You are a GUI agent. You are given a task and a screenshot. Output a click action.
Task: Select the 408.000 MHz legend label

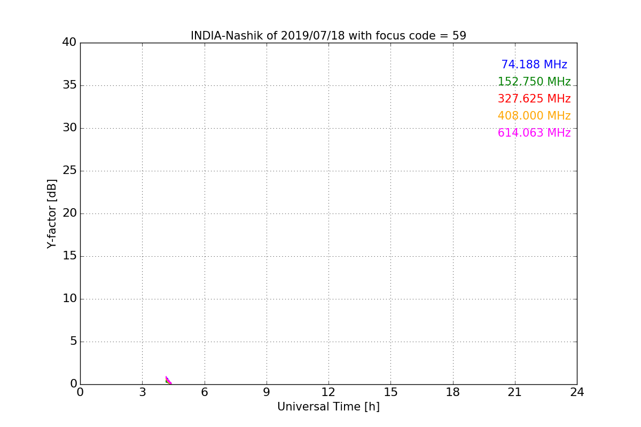pos(534,116)
